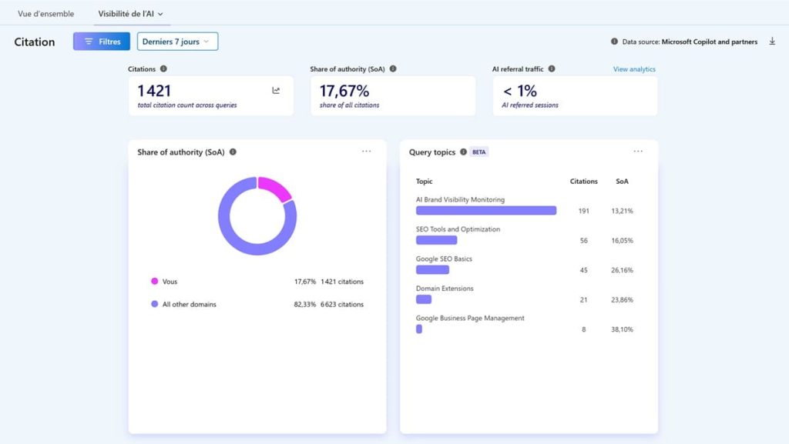The height and width of the screenshot is (444, 789).
Task: Click the Citation page heading
Action: click(x=34, y=42)
